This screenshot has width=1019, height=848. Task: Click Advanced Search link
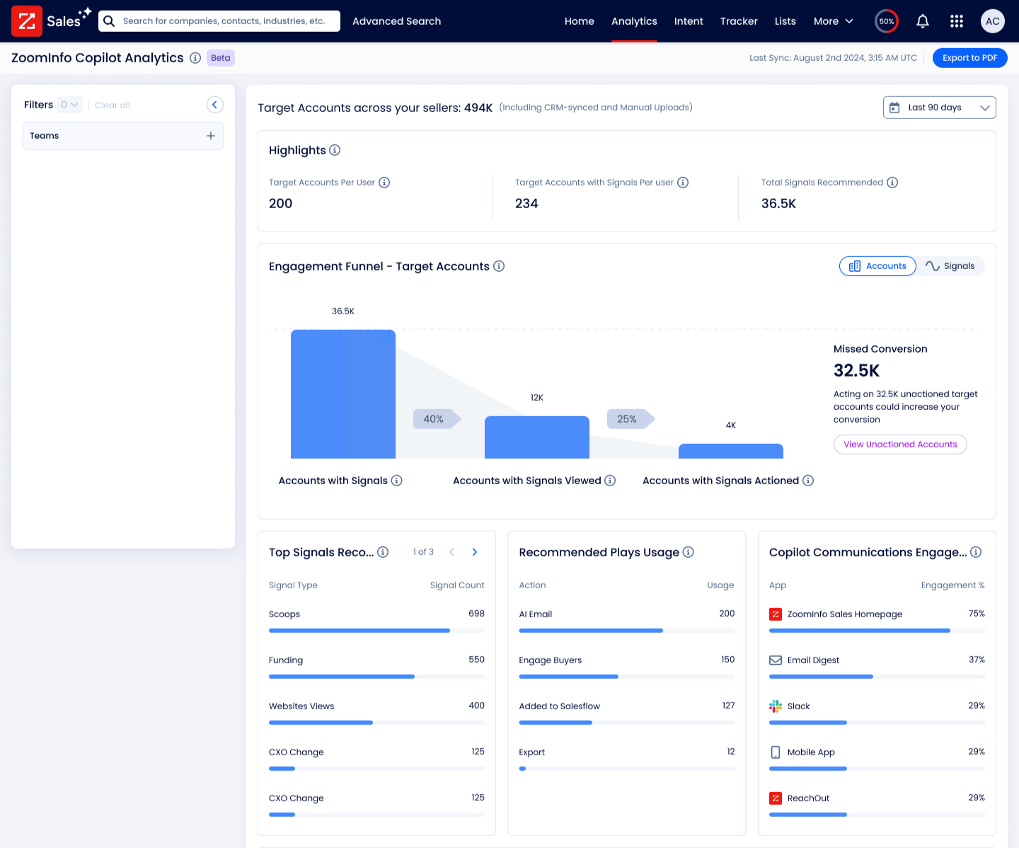pyautogui.click(x=396, y=21)
